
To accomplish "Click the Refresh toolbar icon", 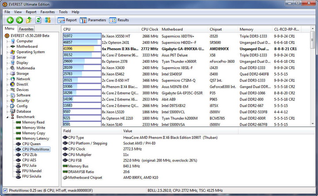I will coord(38,20).
